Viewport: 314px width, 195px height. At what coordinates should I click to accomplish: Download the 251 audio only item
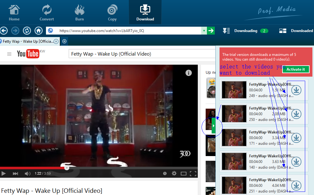[296, 185]
